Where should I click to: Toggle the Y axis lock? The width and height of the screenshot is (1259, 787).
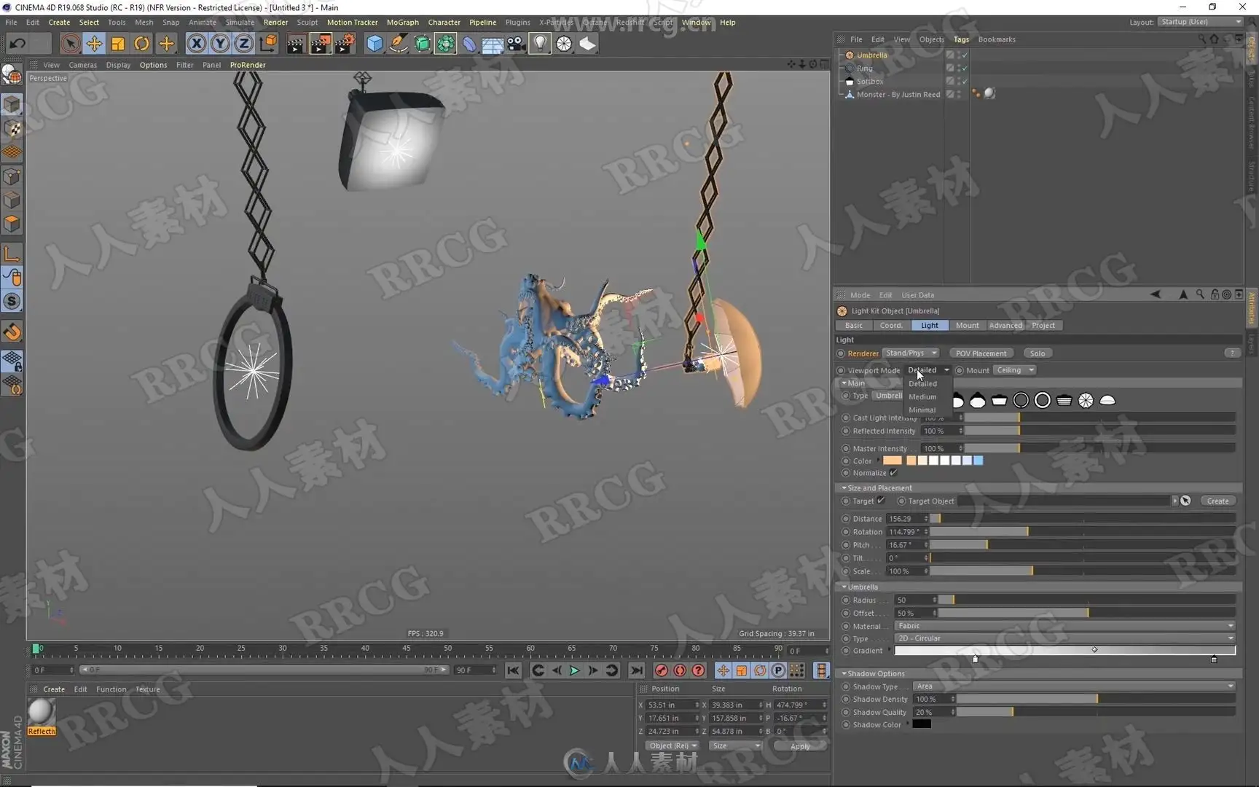pos(220,44)
